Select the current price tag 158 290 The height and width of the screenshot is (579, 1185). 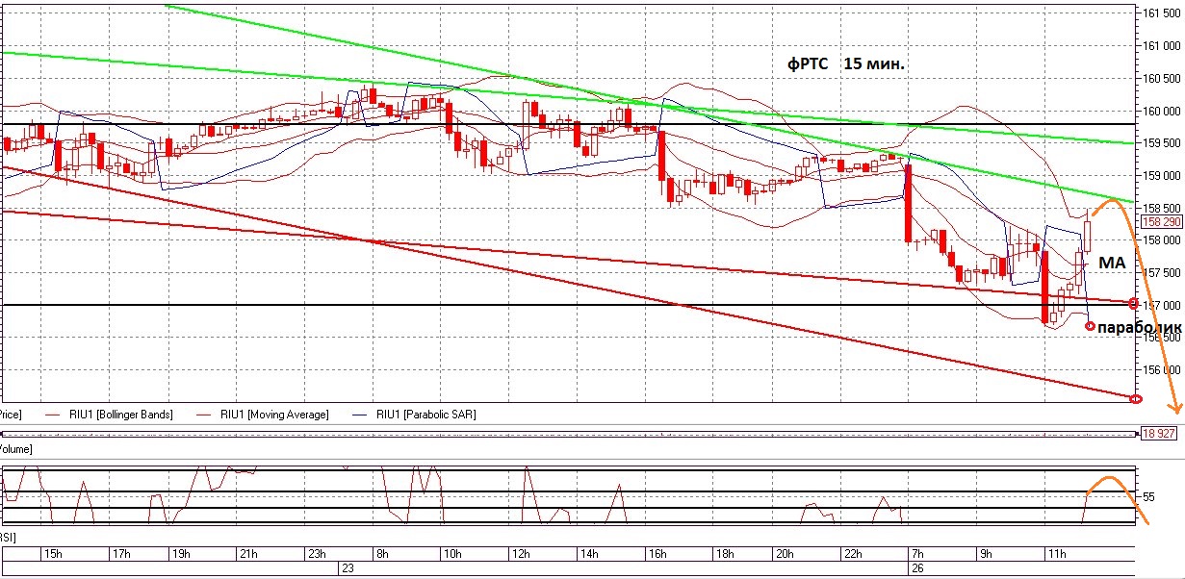tap(1160, 221)
